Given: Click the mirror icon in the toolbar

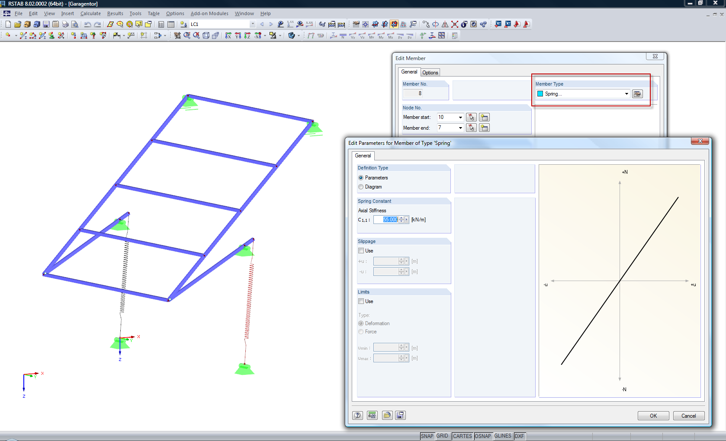Looking at the screenshot, I should pyautogui.click(x=445, y=24).
